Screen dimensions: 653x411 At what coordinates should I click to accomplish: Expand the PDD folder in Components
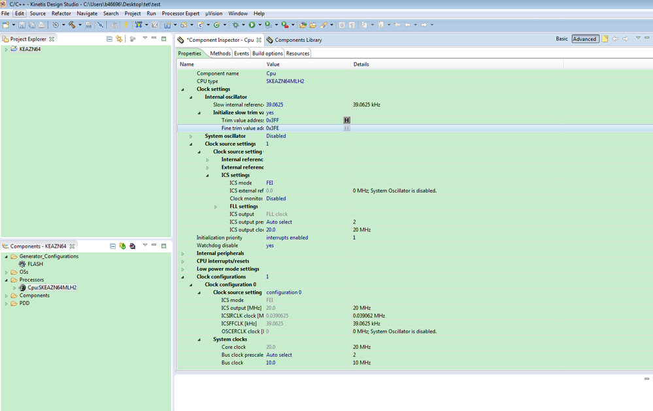coord(6,304)
